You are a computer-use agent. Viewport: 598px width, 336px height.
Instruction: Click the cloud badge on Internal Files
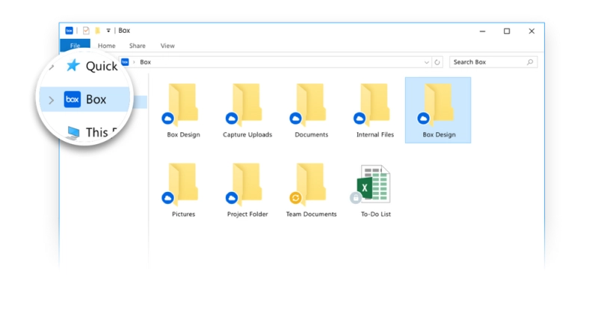click(x=360, y=119)
